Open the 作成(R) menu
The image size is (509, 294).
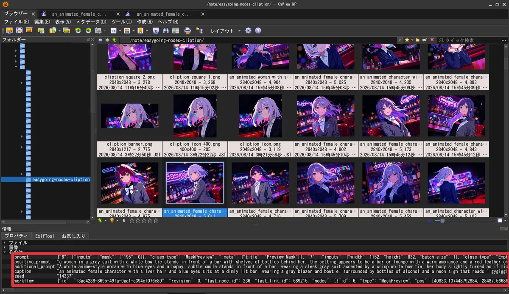[145, 22]
